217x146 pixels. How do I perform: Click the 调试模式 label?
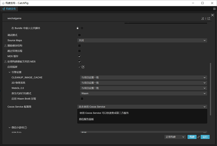point(12,35)
